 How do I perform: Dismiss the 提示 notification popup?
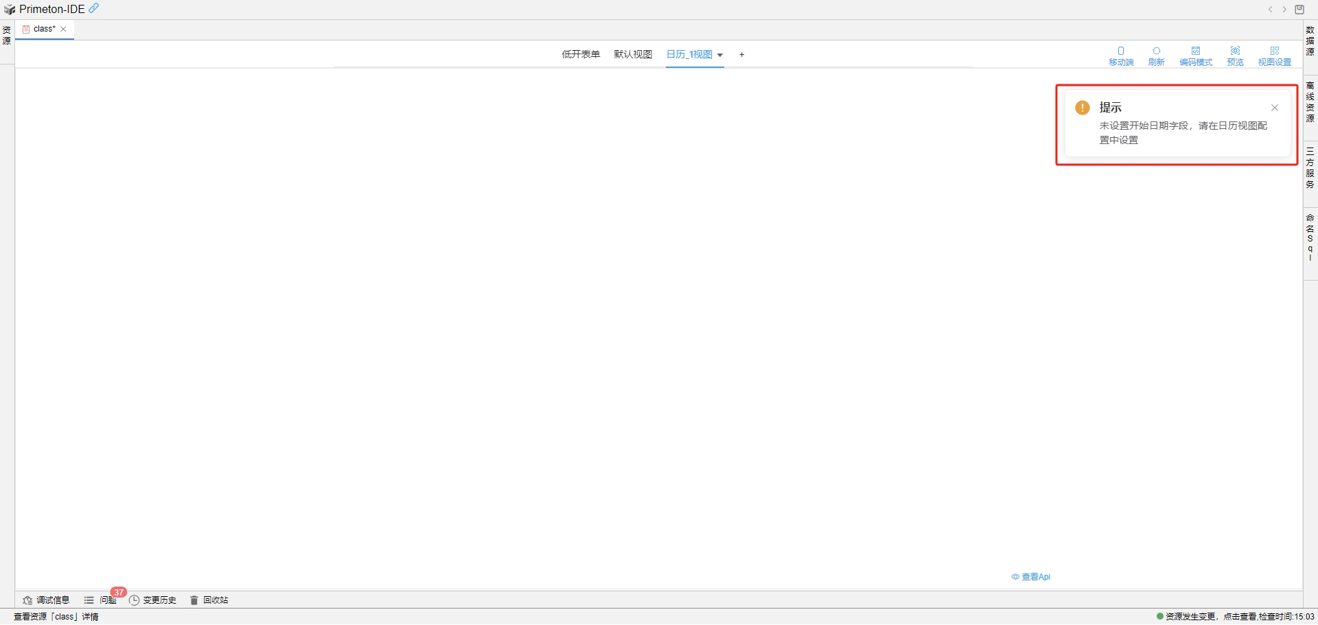coord(1274,108)
